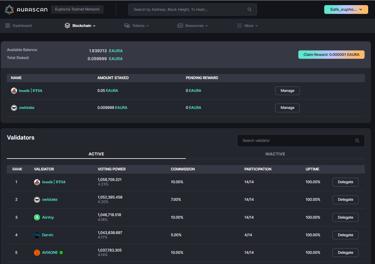Delegate to AVIAONE validator
Screen dimensions: 375x264
point(345,253)
